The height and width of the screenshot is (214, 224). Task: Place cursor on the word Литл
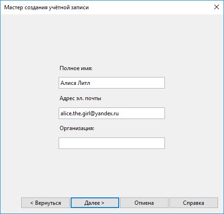[84, 83]
